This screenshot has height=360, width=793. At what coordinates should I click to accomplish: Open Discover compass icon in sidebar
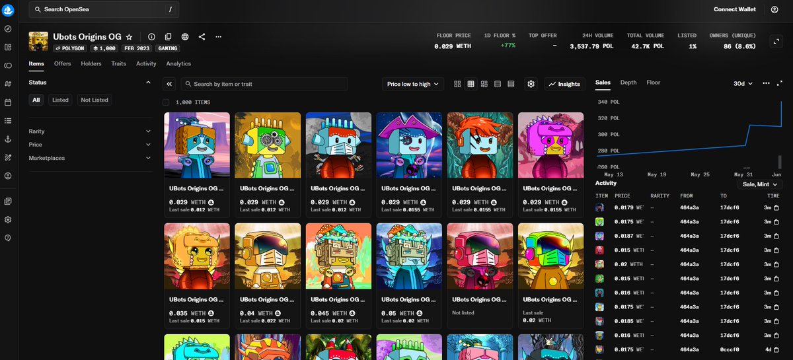tap(8, 29)
